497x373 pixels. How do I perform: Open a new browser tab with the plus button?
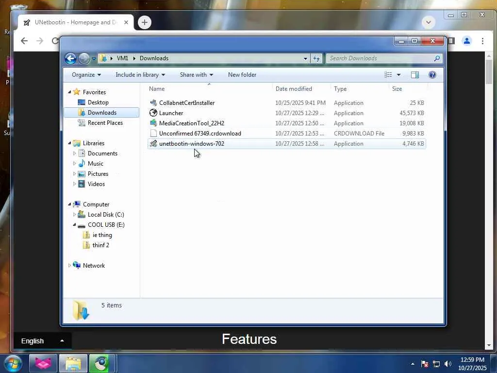[x=145, y=22]
